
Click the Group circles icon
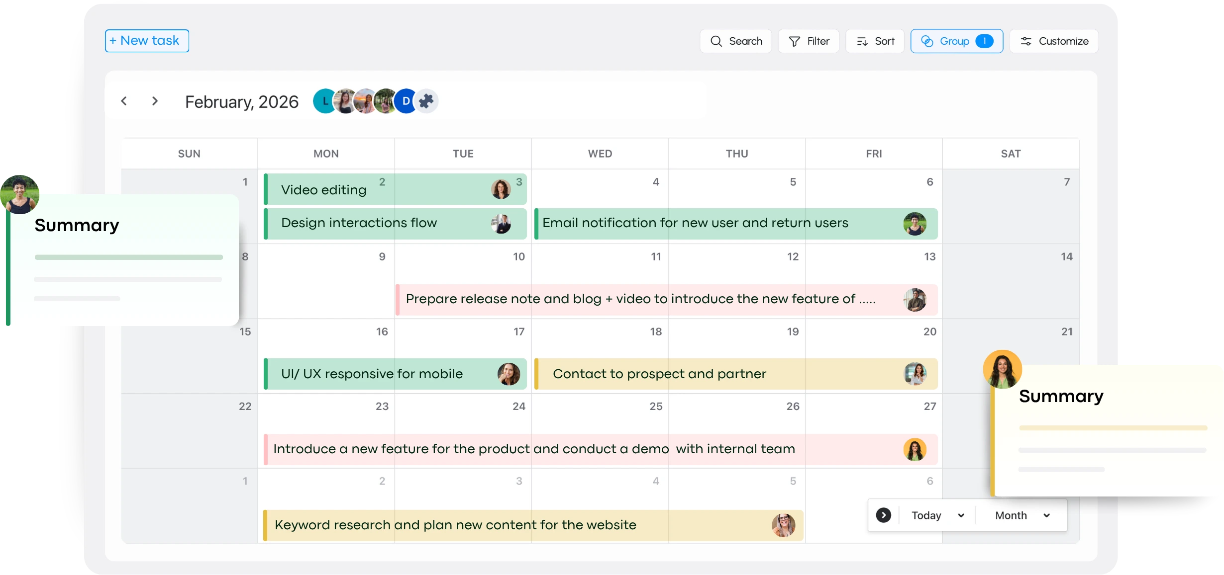coord(927,41)
